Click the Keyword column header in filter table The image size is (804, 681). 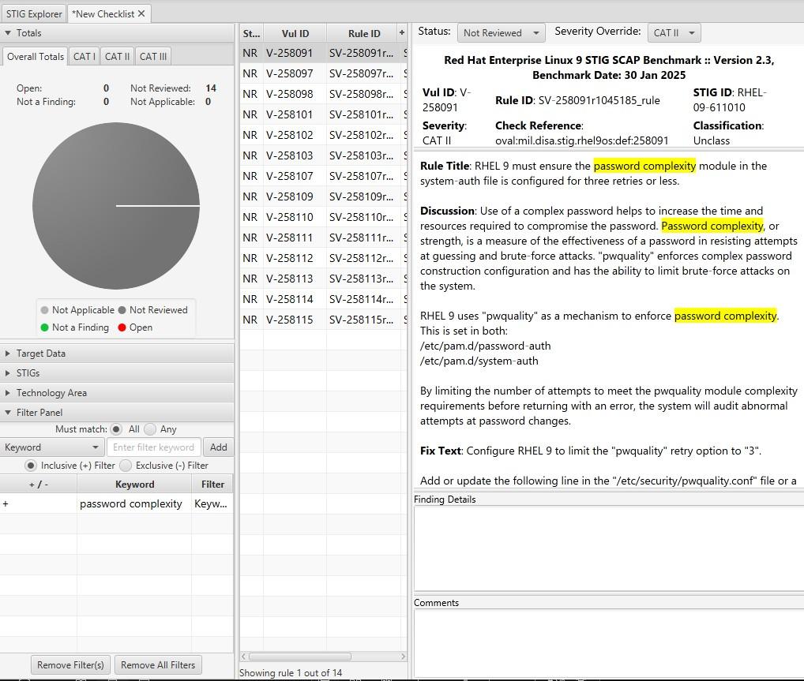coord(134,485)
